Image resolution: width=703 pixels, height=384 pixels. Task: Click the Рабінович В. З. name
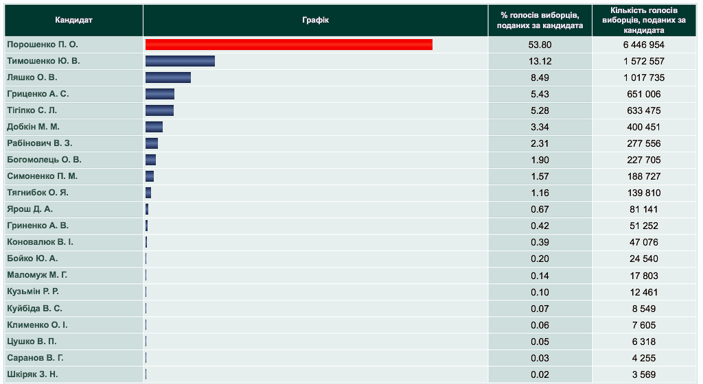pyautogui.click(x=39, y=143)
